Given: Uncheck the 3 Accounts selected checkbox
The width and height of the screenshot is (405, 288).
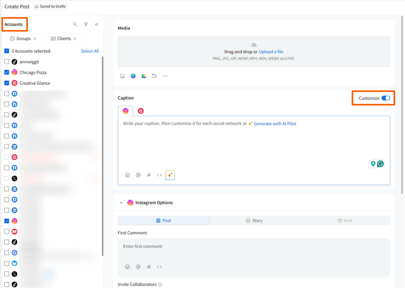Looking at the screenshot, I should tap(7, 51).
